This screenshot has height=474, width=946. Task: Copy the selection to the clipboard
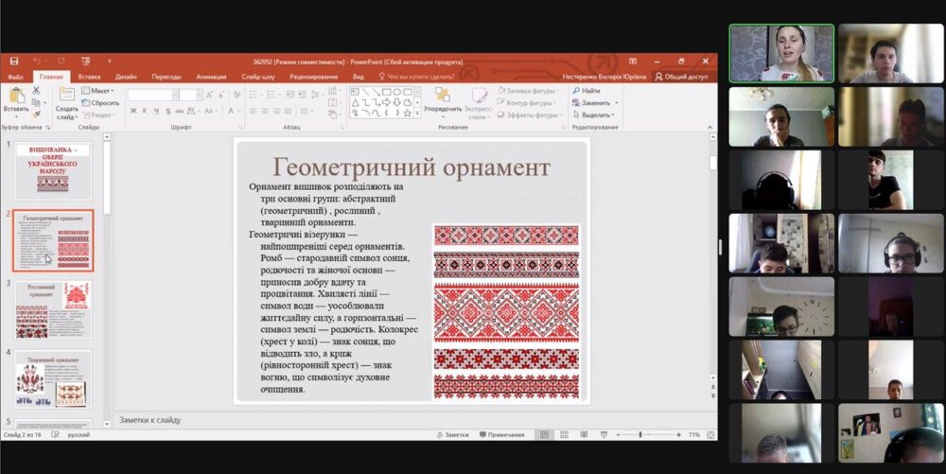coord(36,102)
